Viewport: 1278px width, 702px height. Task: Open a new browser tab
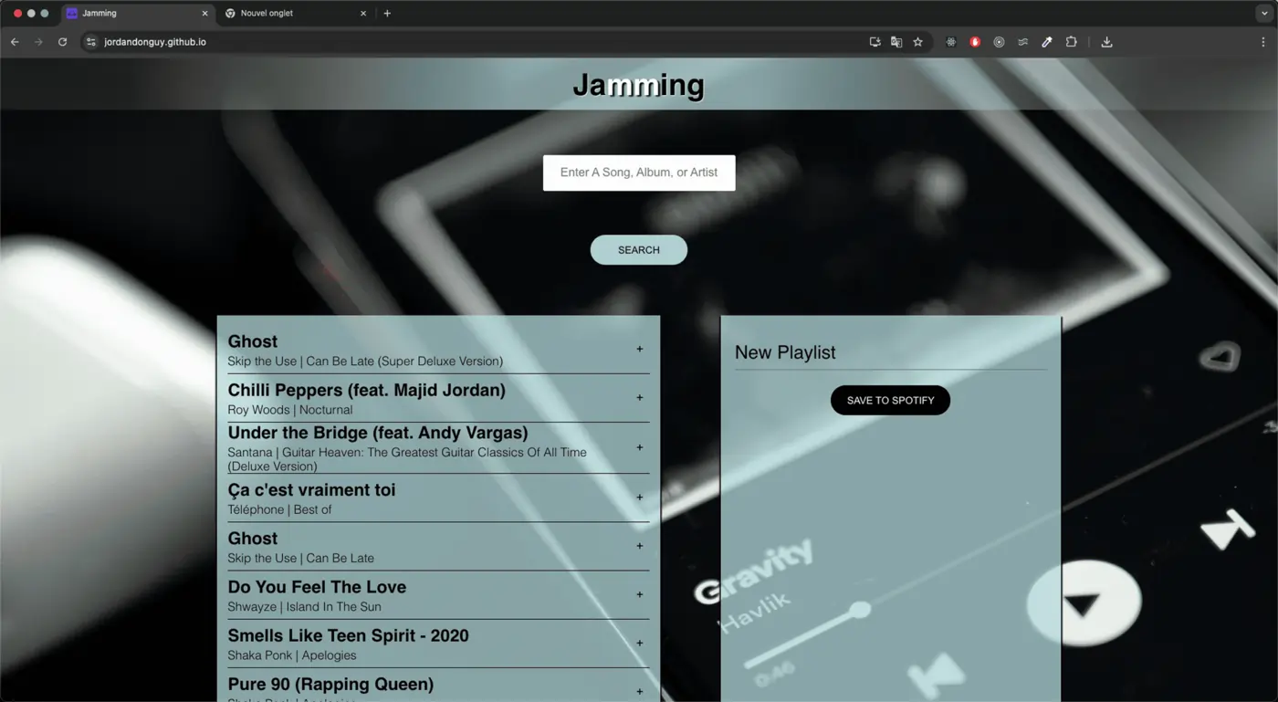[387, 14]
